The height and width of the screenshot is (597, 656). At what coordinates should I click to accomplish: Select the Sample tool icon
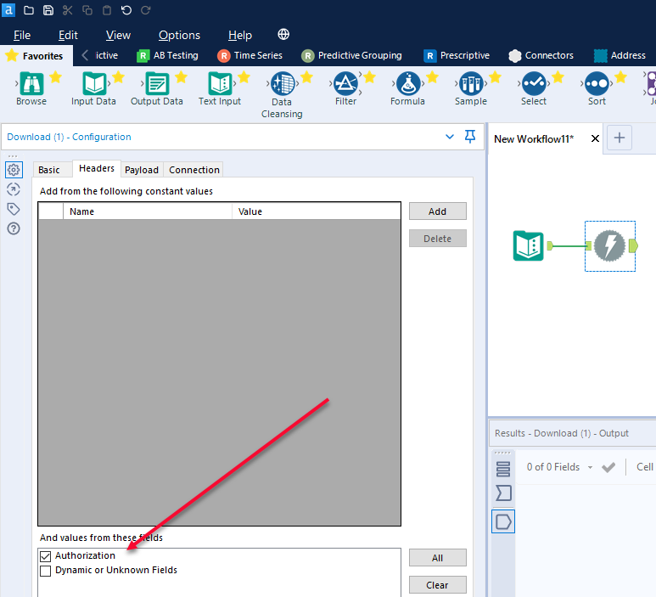(x=471, y=84)
